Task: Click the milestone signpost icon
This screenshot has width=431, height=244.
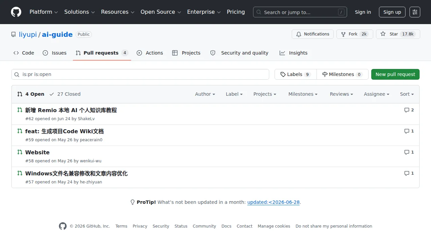Action: click(325, 74)
